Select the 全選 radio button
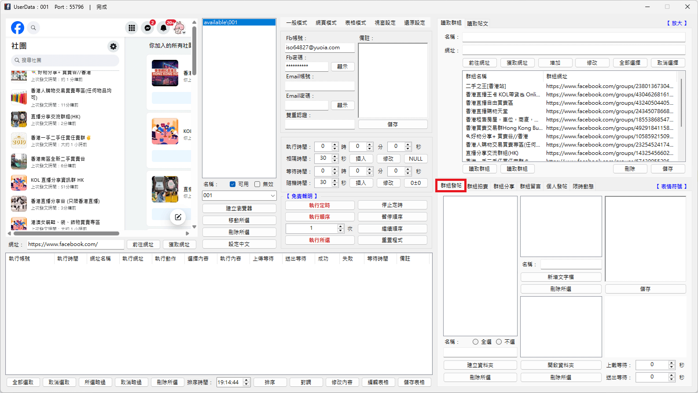This screenshot has height=393, width=698. coord(475,342)
